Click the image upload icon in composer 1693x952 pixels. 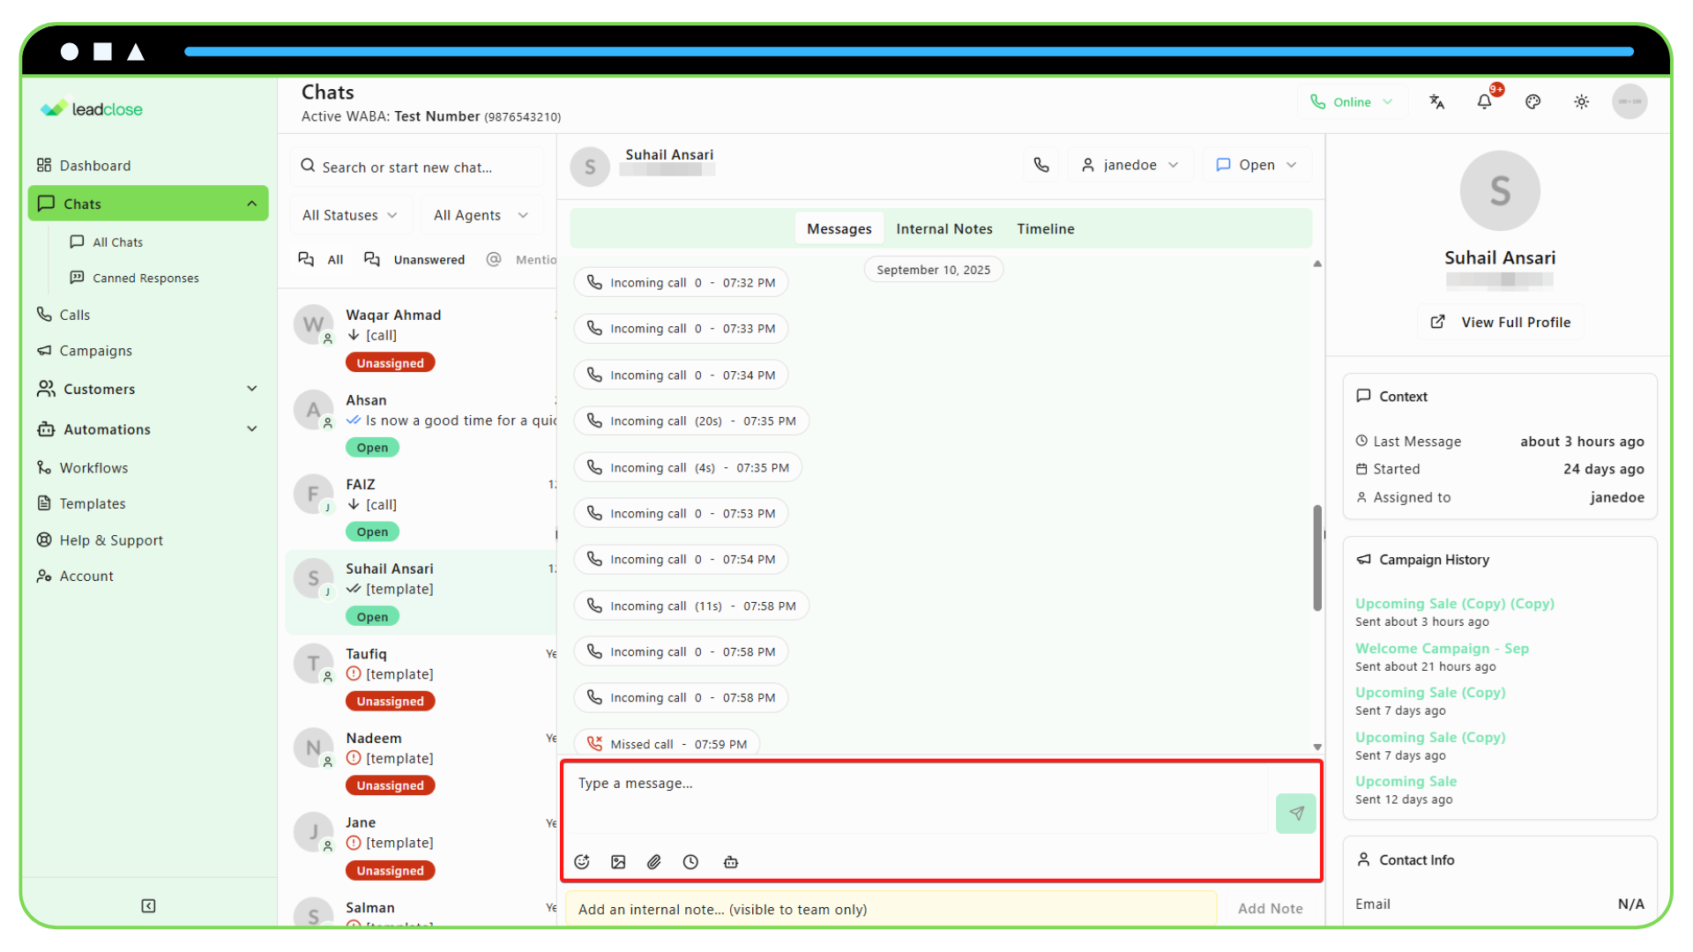[x=618, y=862]
